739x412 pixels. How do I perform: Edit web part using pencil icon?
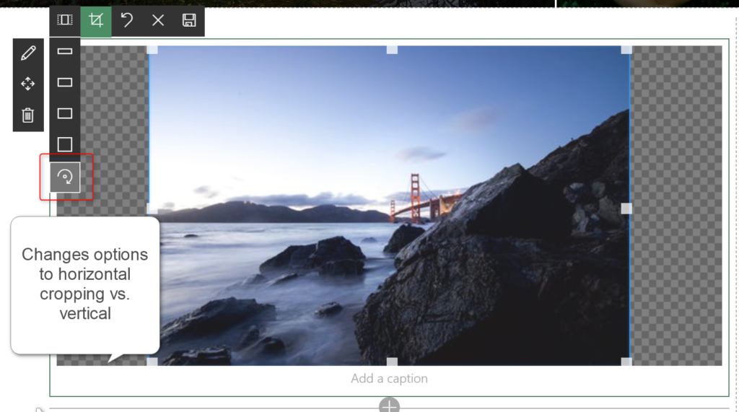(28, 53)
